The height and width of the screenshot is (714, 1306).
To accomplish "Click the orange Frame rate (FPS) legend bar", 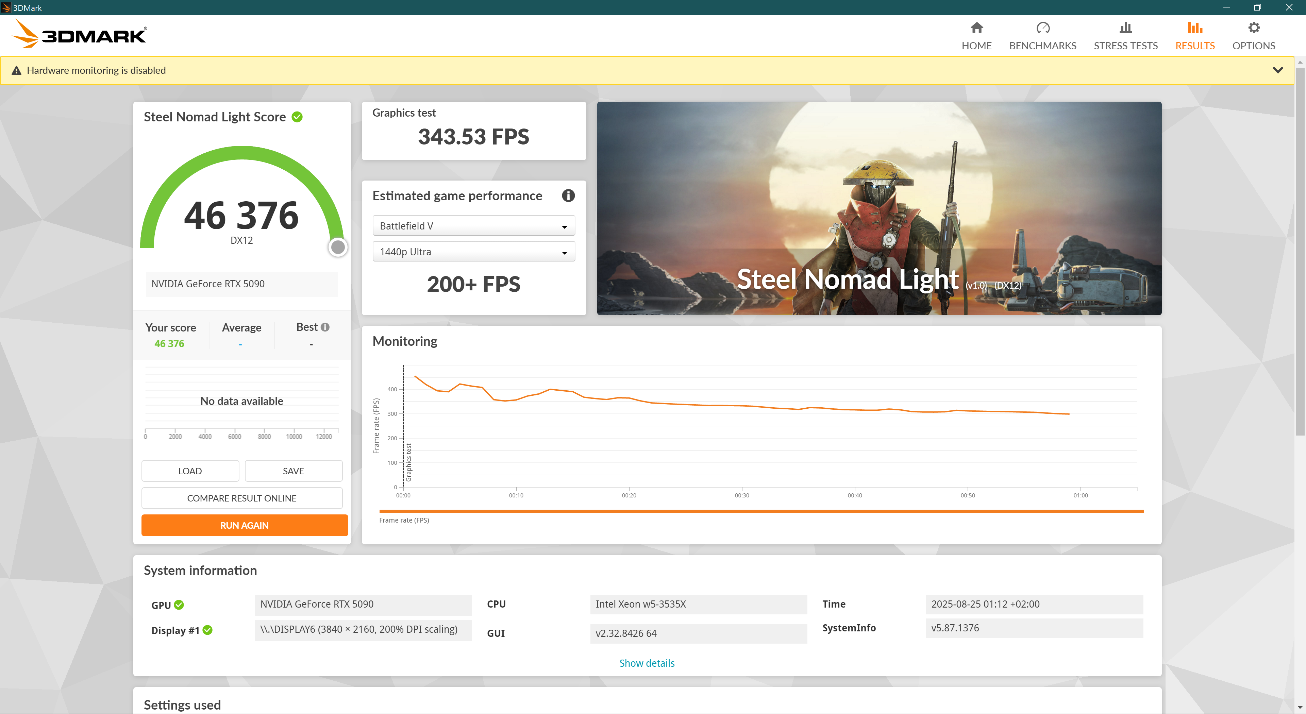I will (x=761, y=511).
